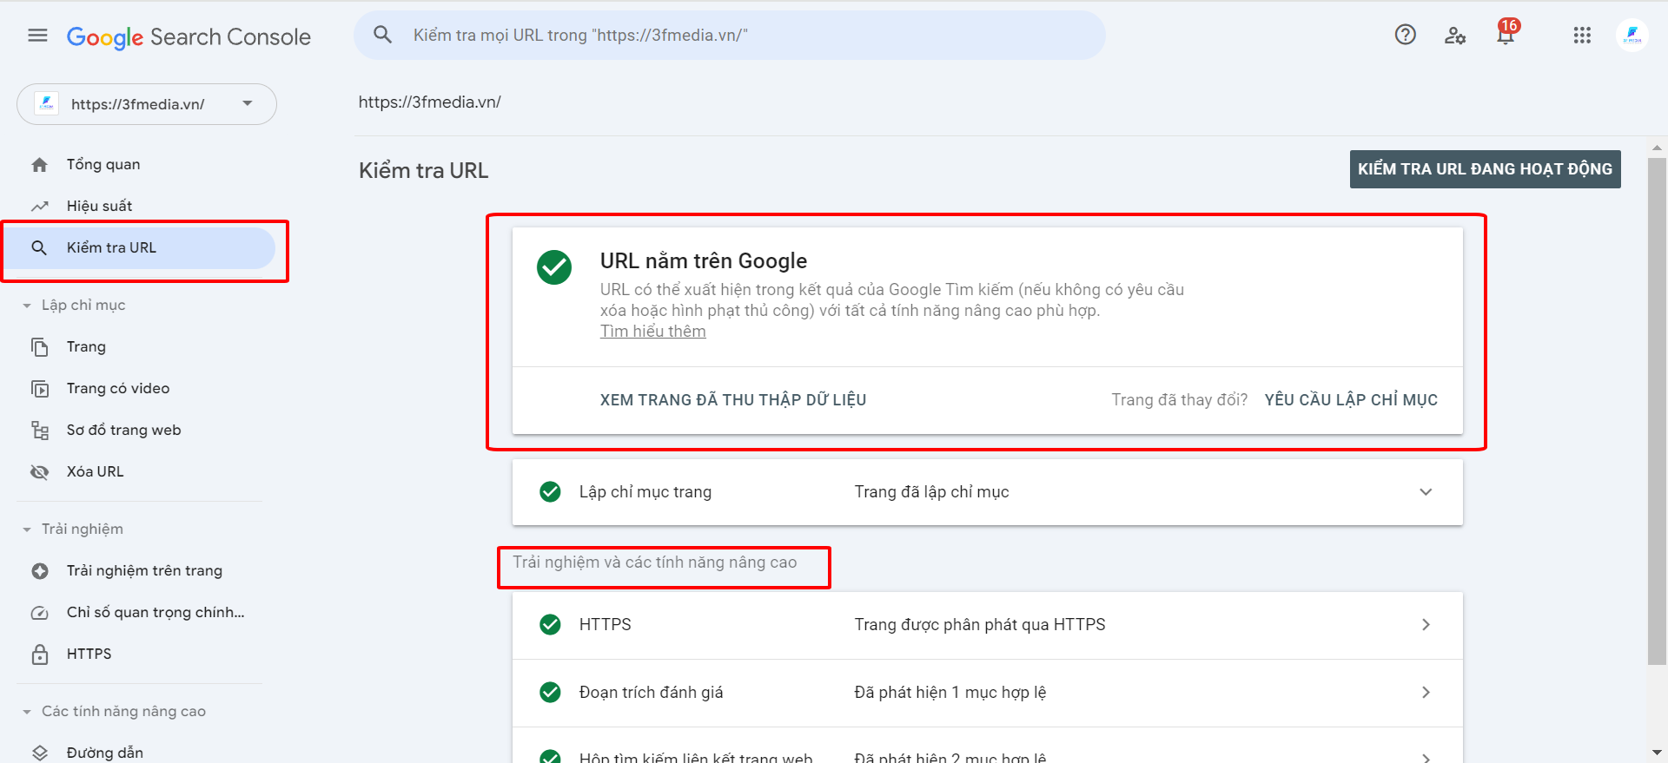Click the Google Search Console logo

point(189,36)
